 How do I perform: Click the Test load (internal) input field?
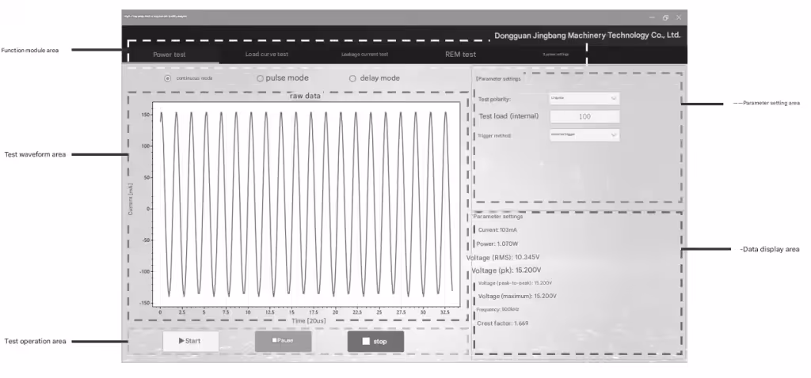tap(584, 117)
